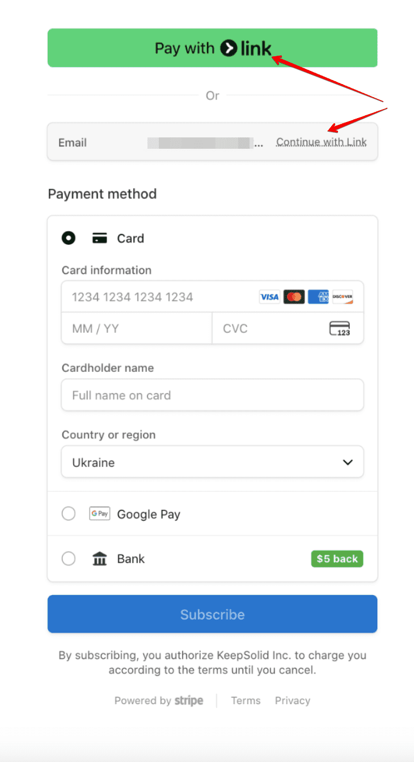Click the Mastercard logo icon
Image resolution: width=414 pixels, height=762 pixels.
tap(294, 296)
